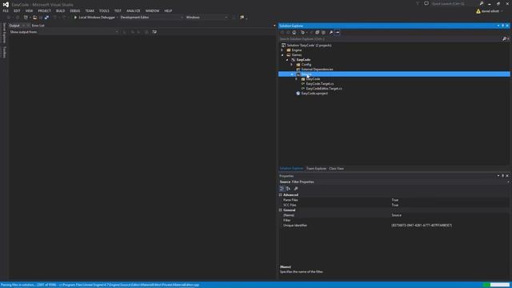Click the Open File toolbar icon
This screenshot has width=512, height=288.
click(x=34, y=18)
